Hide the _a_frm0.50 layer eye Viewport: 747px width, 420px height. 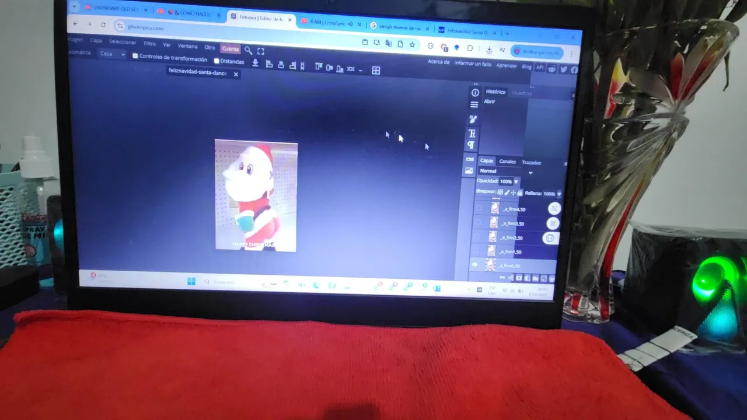click(x=474, y=265)
